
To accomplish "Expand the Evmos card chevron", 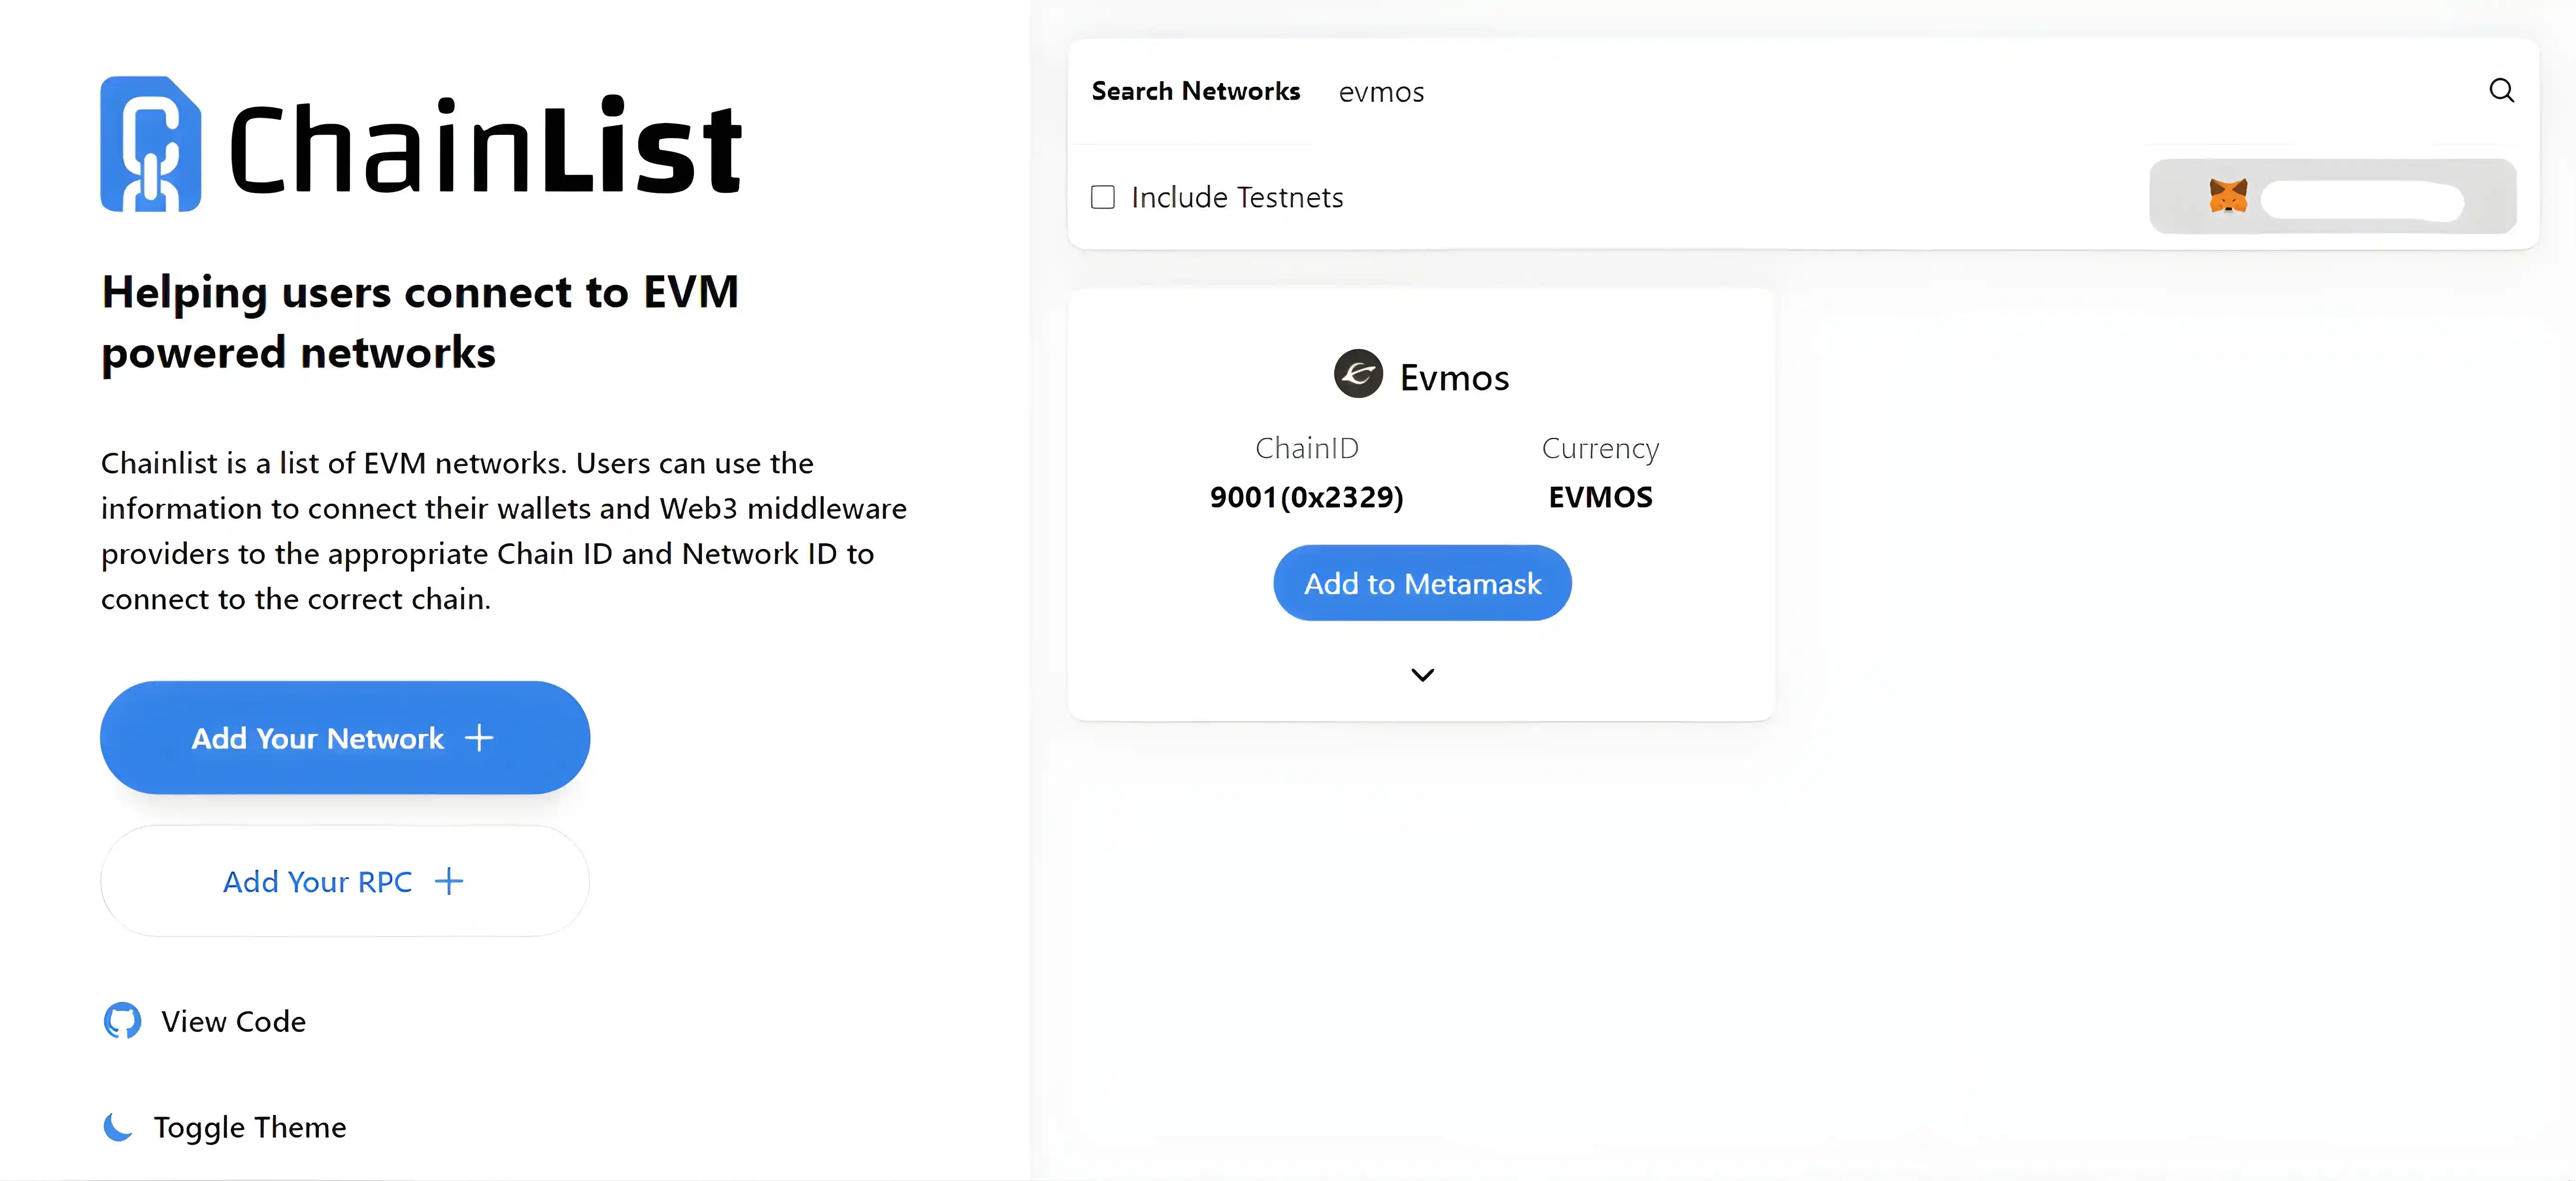I will pyautogui.click(x=1422, y=675).
